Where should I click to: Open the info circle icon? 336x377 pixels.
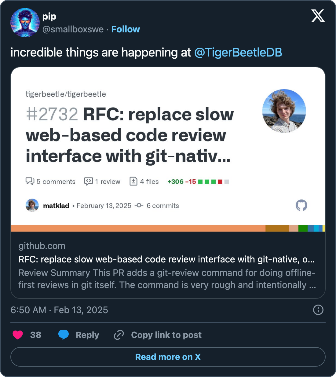pyautogui.click(x=318, y=310)
